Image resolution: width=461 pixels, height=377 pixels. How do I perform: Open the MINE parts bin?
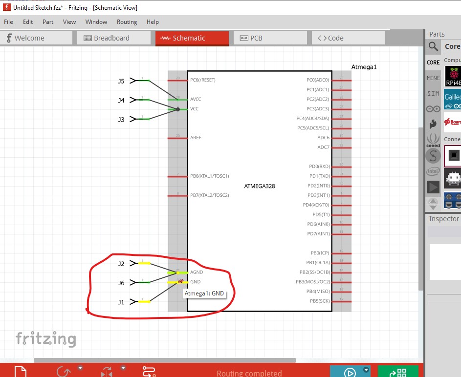(x=433, y=78)
